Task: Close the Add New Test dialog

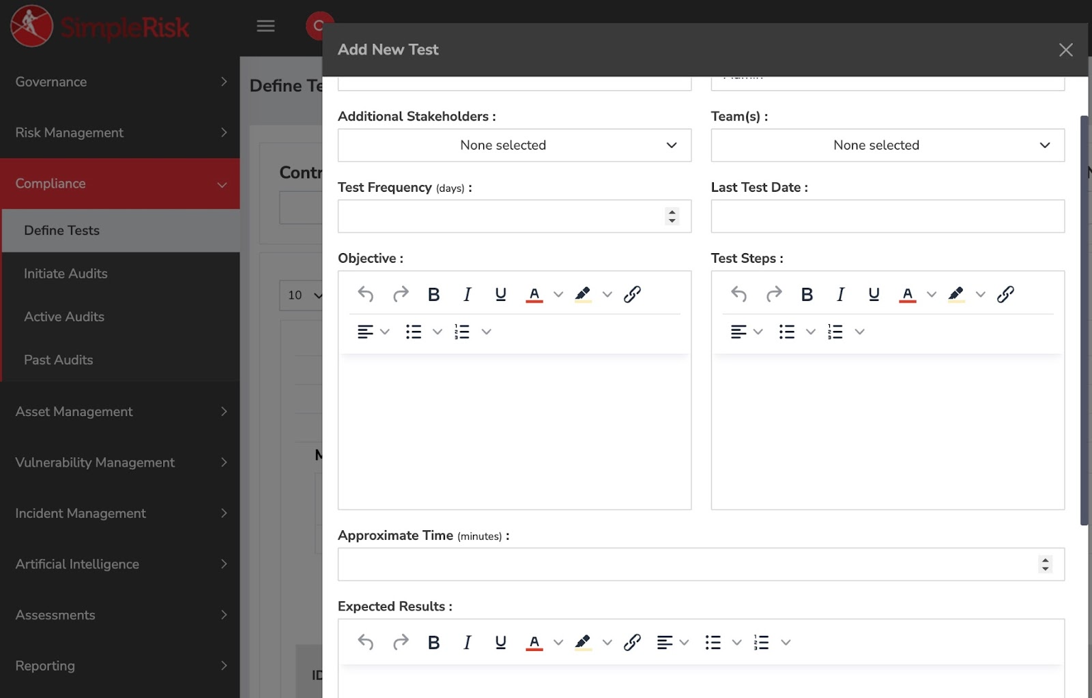Action: click(1065, 49)
